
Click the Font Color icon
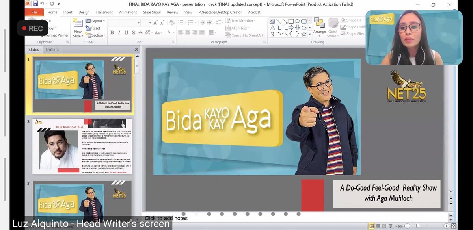click(168, 32)
